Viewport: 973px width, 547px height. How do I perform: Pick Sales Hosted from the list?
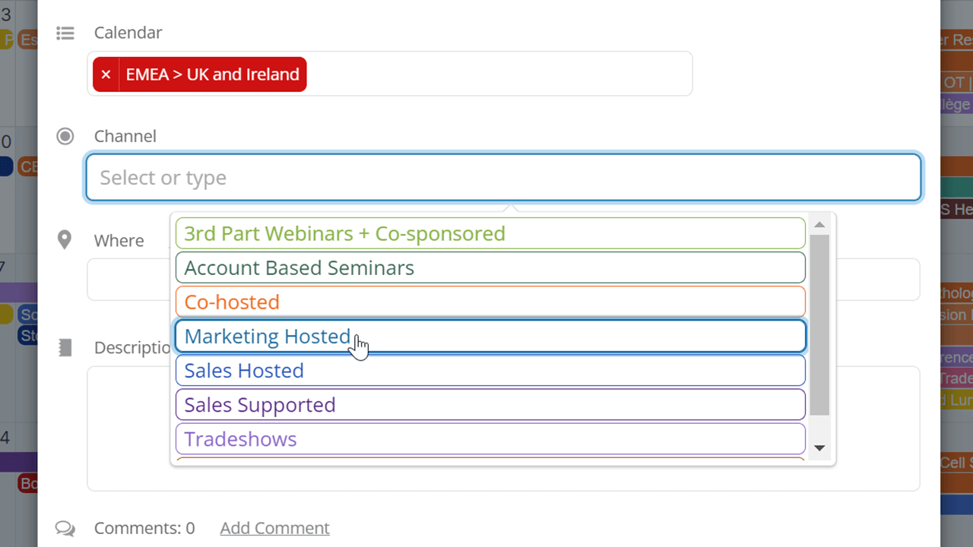[490, 370]
